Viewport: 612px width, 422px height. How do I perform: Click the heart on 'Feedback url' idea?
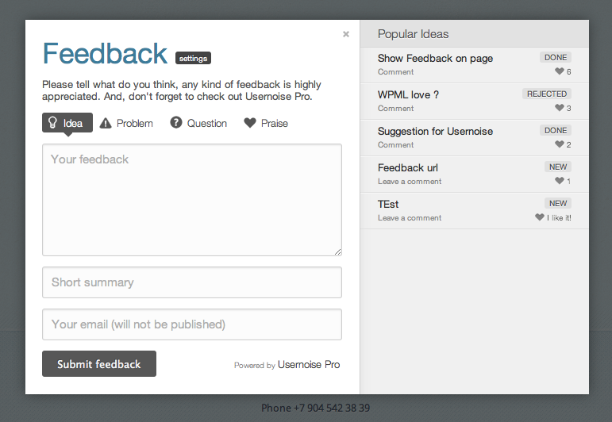click(559, 181)
